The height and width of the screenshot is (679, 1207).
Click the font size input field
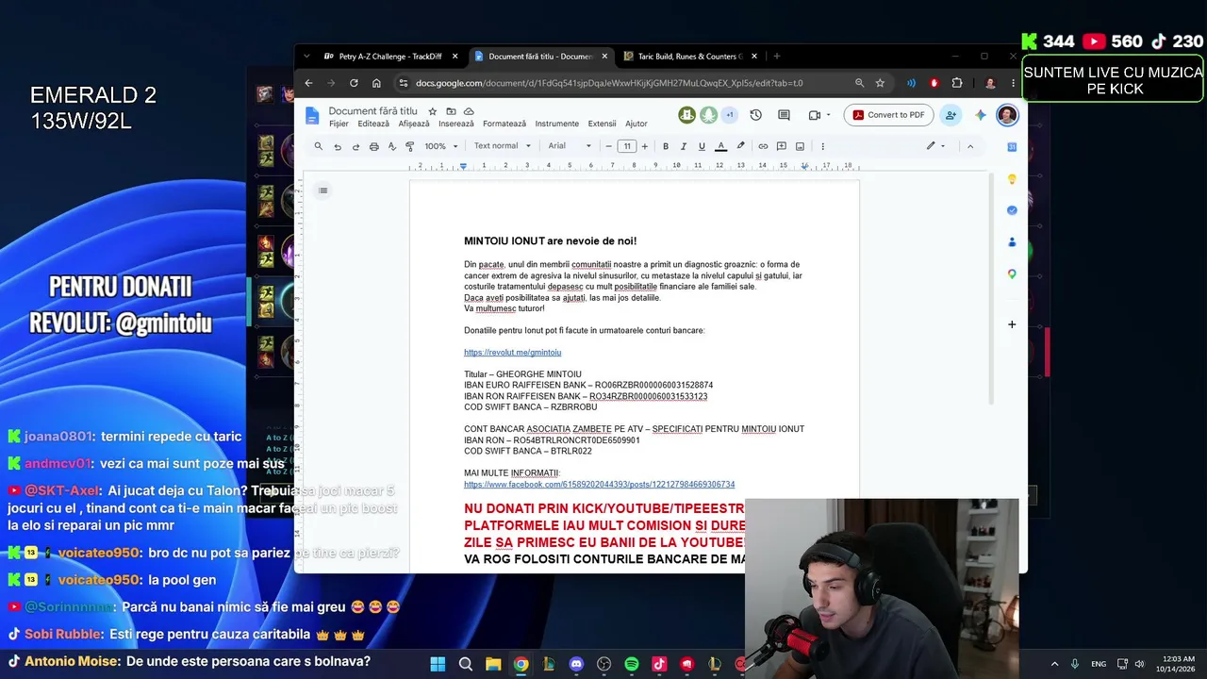(627, 146)
